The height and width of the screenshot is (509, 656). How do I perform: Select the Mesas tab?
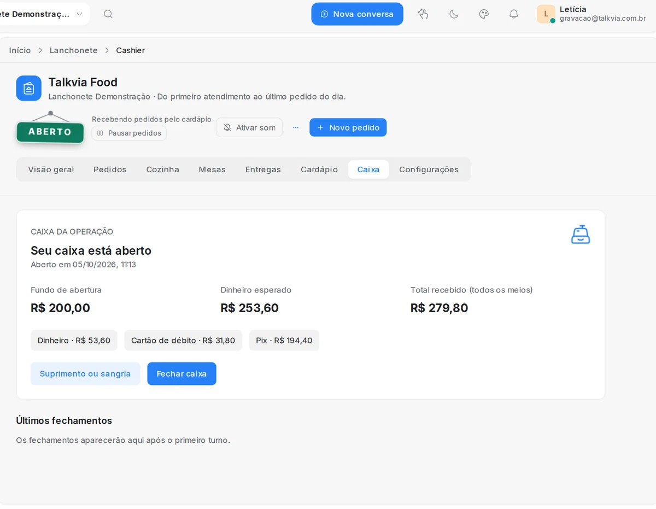[x=212, y=169]
